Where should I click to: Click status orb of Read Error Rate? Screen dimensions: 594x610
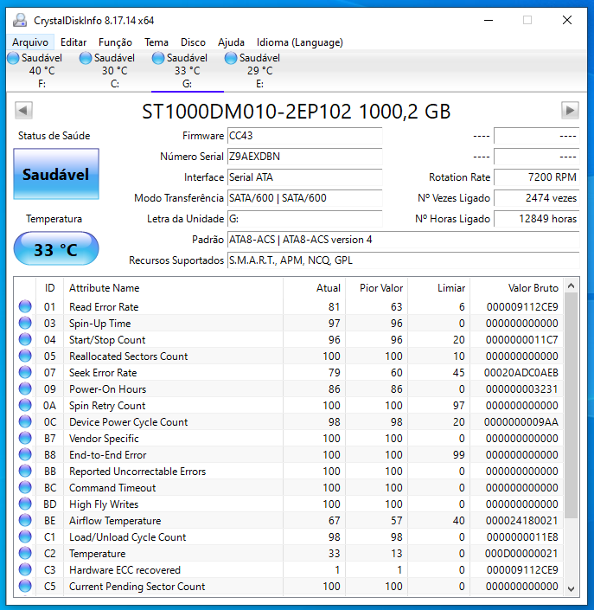(x=25, y=306)
